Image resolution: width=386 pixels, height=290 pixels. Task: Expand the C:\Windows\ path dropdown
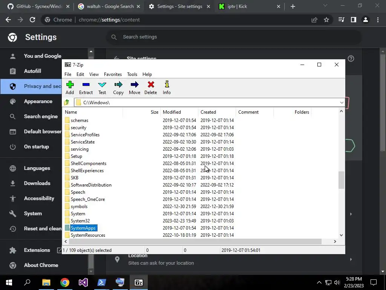342,103
